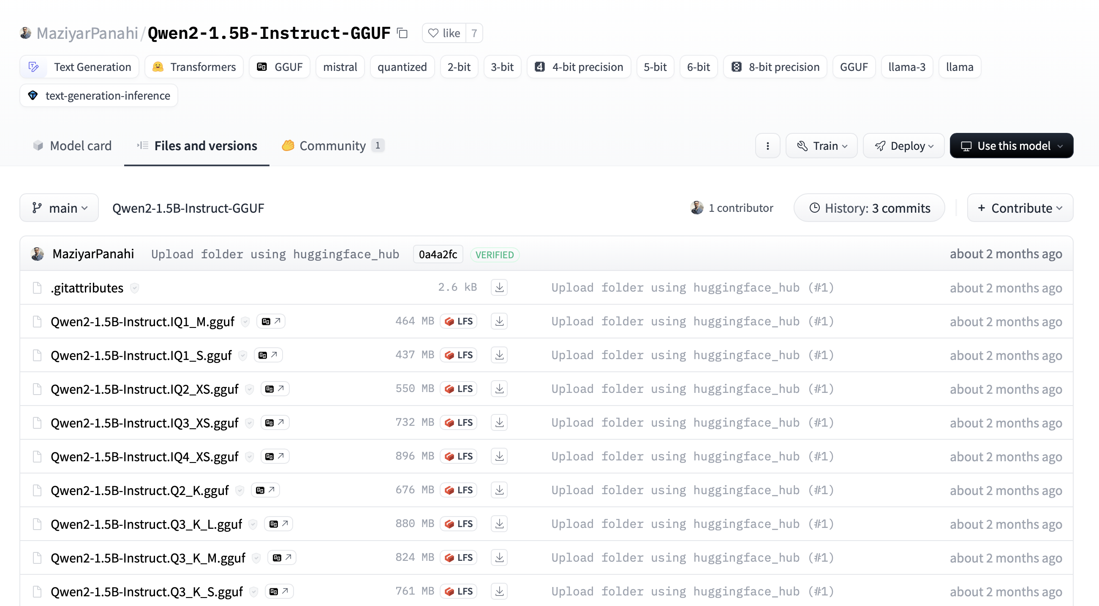The image size is (1099, 606).
Task: Expand the main branch dropdown
Action: tap(59, 208)
